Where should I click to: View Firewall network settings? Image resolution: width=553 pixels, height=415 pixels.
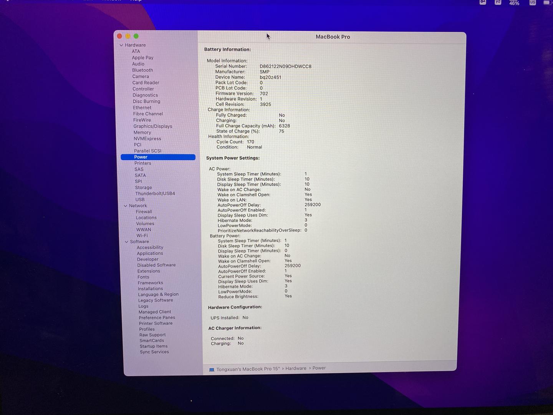point(144,212)
